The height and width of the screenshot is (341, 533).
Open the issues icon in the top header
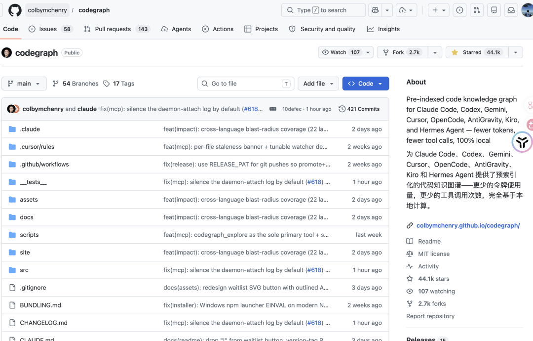pos(459,10)
